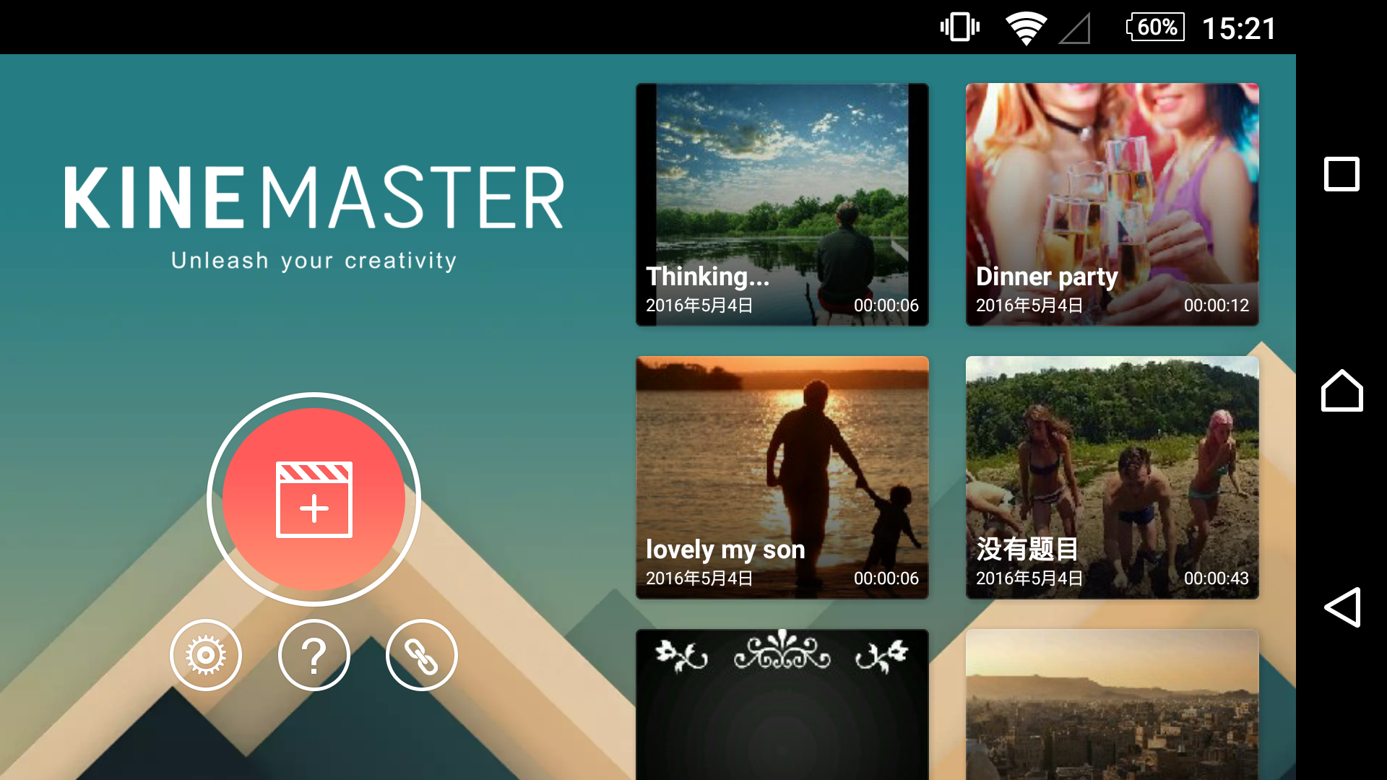The image size is (1387, 780).
Task: Tap the 00:00:12 duration on Dinner party
Action: coord(1217,305)
